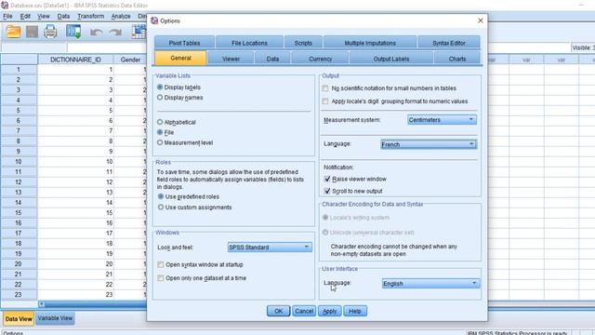Choose Alphabetical variable ordering
The width and height of the screenshot is (595, 335).
[x=160, y=122]
